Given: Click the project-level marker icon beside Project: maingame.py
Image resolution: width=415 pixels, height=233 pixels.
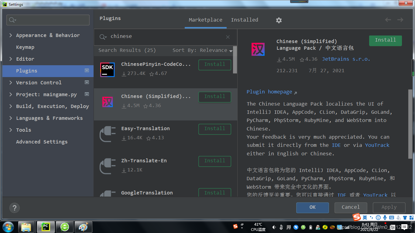Looking at the screenshot, I should click(87, 94).
